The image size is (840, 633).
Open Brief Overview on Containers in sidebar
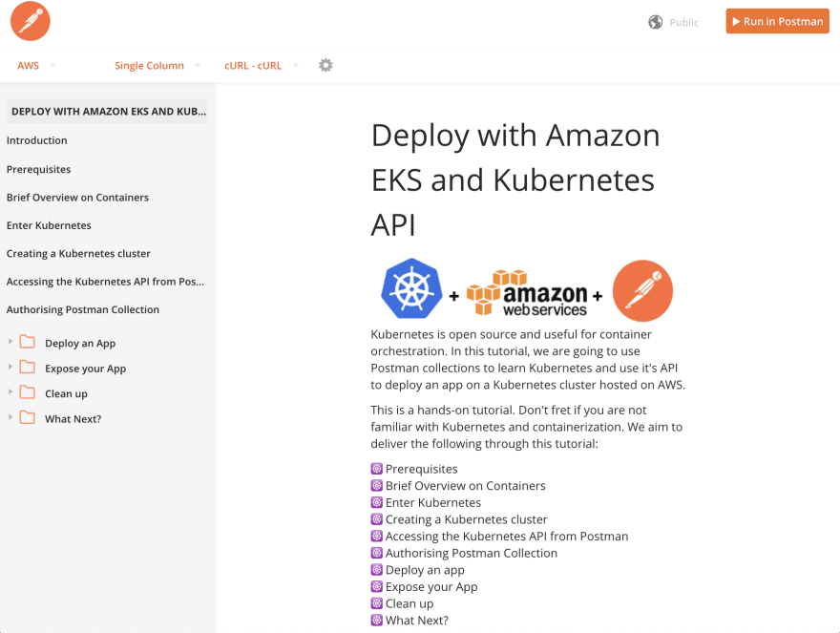(77, 198)
